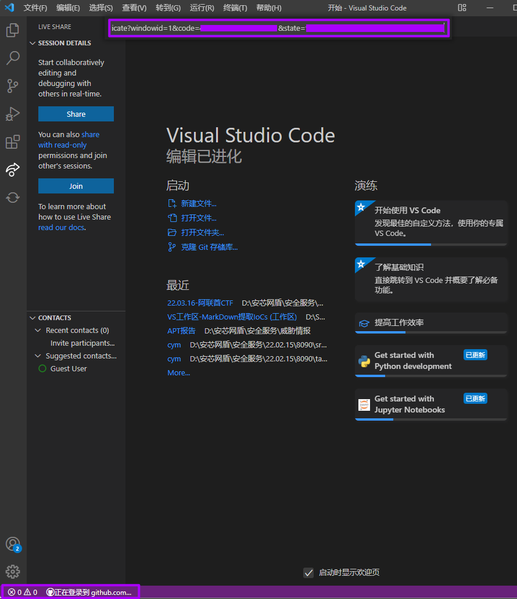Viewport: 517px width, 599px height.
Task: Open the 终端(T) menu
Action: [x=235, y=8]
